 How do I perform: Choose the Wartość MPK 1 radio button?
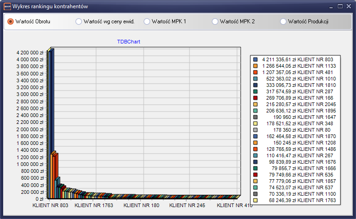(147, 21)
